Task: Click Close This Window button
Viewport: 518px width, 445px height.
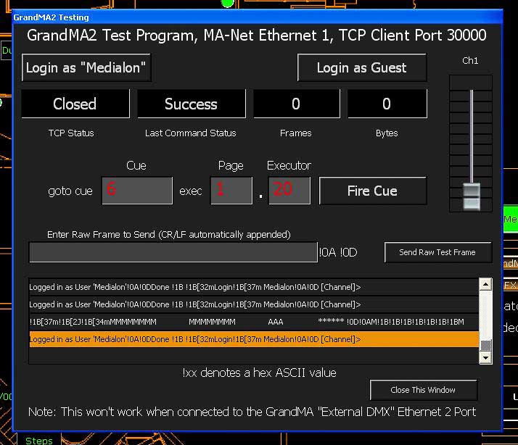Action: pos(423,390)
